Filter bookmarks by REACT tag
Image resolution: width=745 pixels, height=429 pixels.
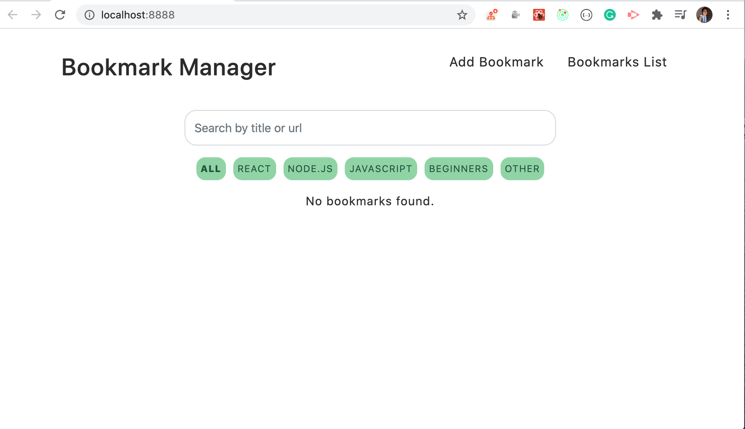[x=254, y=169]
